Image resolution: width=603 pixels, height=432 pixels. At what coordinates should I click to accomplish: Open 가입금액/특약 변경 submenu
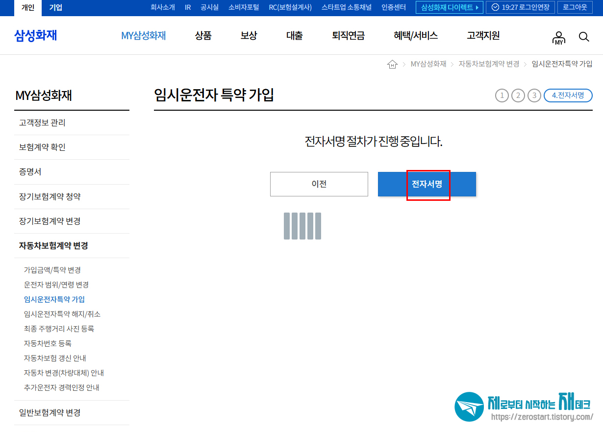(x=52, y=270)
